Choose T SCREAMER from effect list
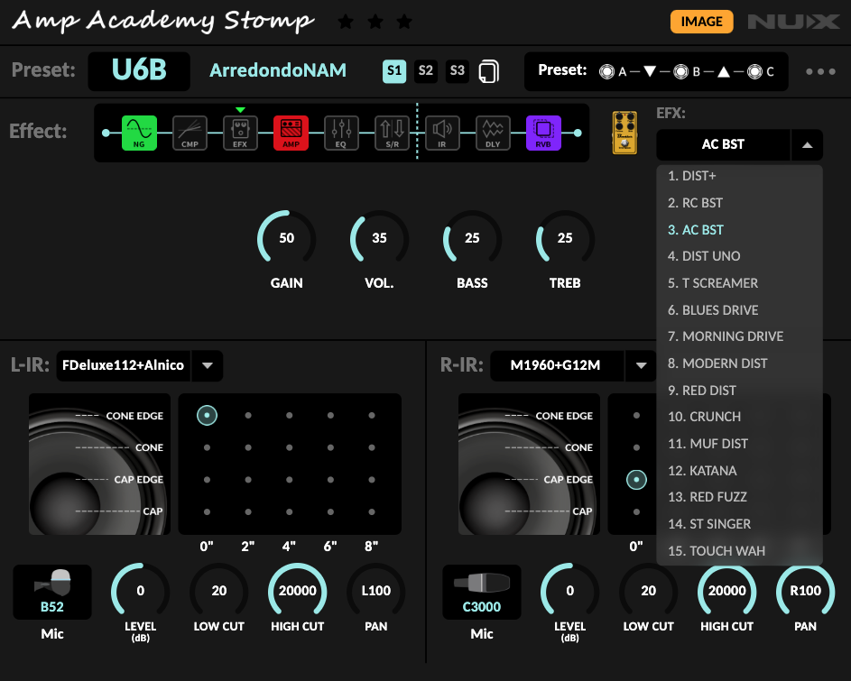Viewport: 851px width, 681px height. [739, 283]
